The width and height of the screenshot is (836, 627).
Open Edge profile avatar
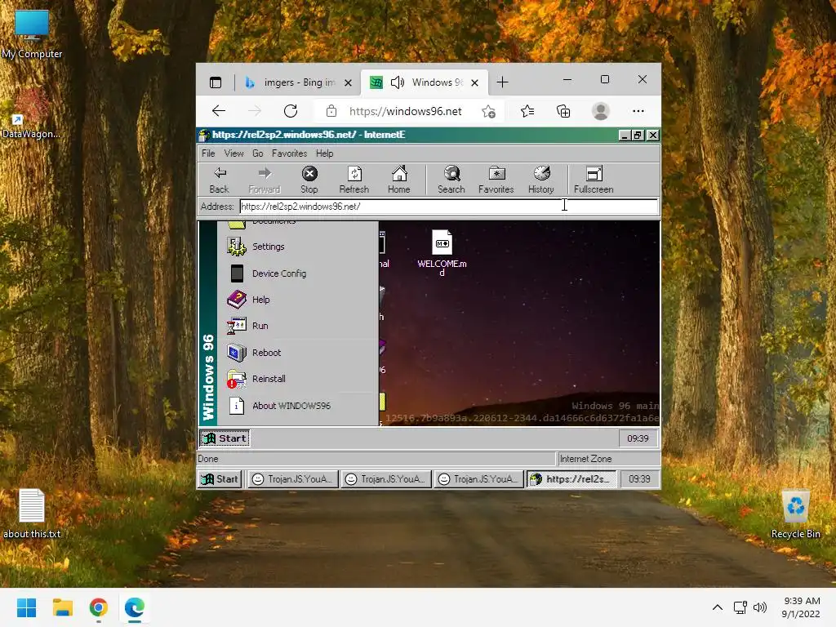tap(601, 111)
